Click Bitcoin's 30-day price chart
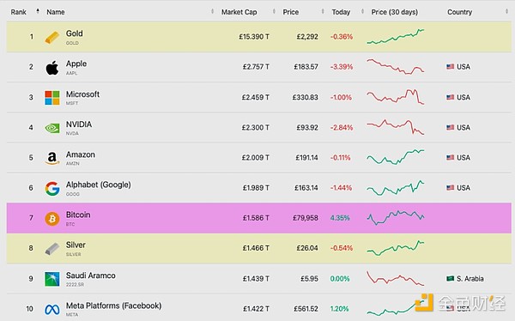The image size is (515, 321). (x=396, y=217)
